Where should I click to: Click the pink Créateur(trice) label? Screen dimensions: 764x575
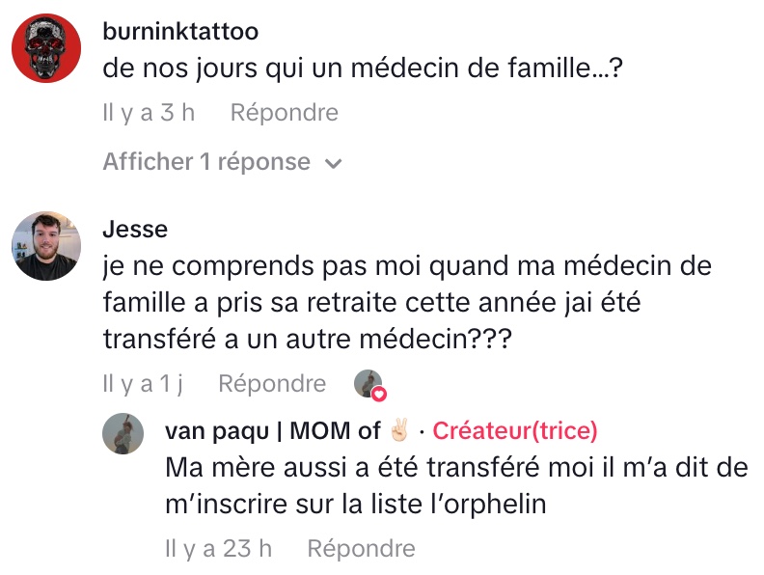pyautogui.click(x=515, y=430)
